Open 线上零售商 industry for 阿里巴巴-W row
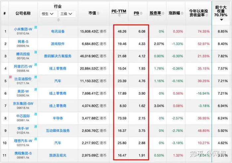Screen dimensions: 232x163 (x=58, y=69)
